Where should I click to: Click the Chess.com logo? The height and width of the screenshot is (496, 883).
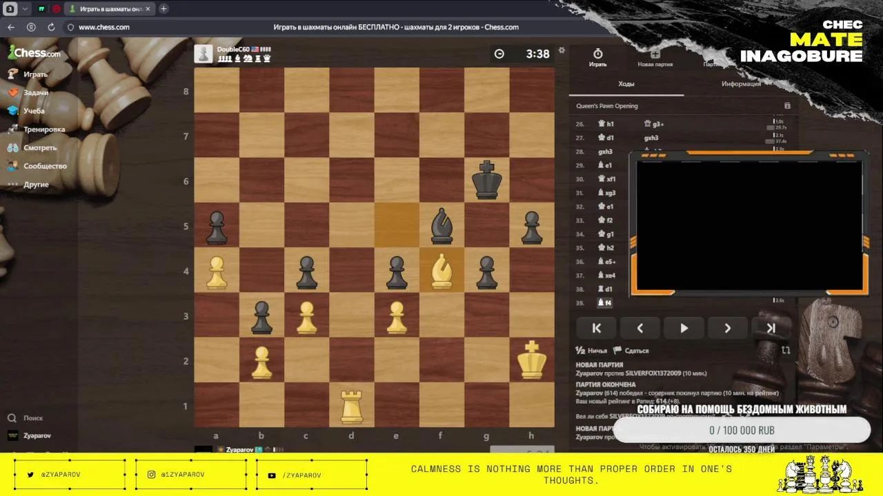[34, 52]
